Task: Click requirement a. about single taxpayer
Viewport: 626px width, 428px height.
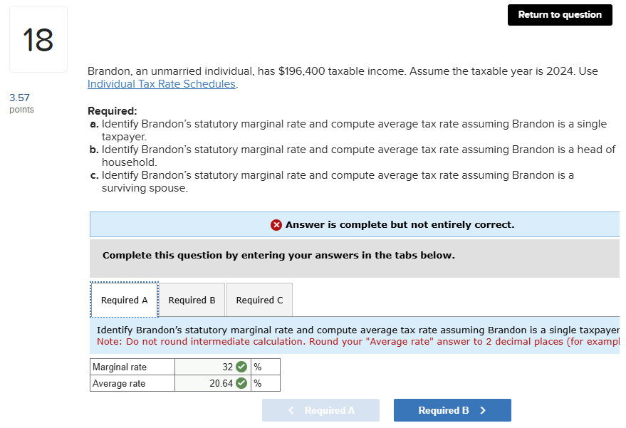Action: [x=348, y=130]
